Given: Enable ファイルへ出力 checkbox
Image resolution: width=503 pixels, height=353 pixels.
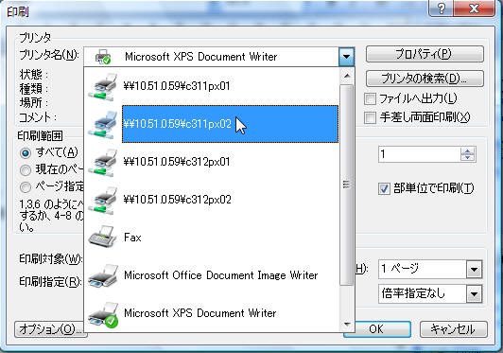Looking at the screenshot, I should 370,98.
